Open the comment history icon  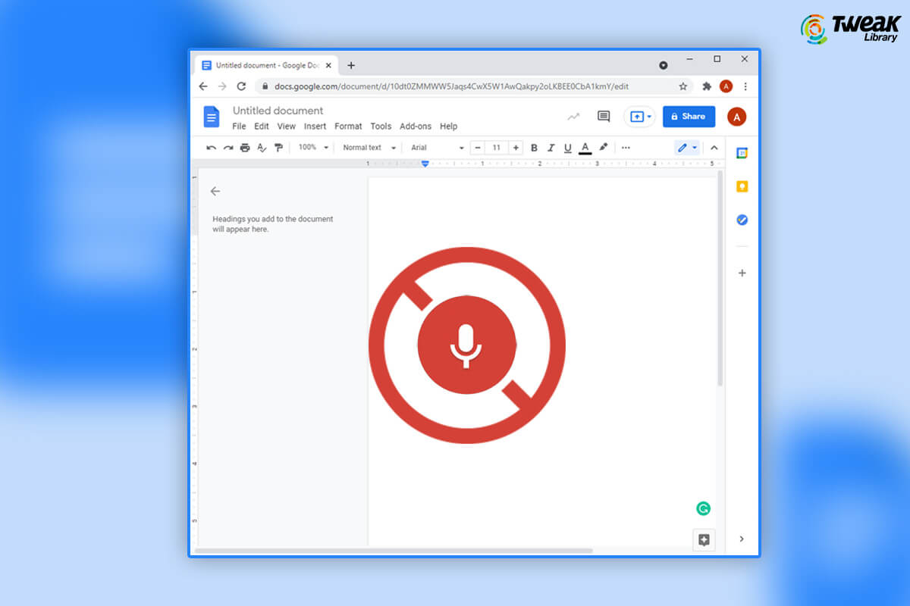603,116
